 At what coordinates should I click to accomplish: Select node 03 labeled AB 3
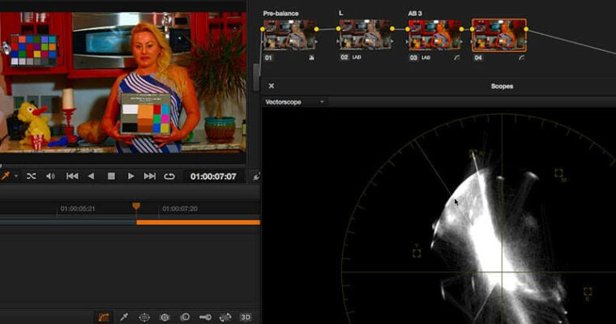pos(434,36)
